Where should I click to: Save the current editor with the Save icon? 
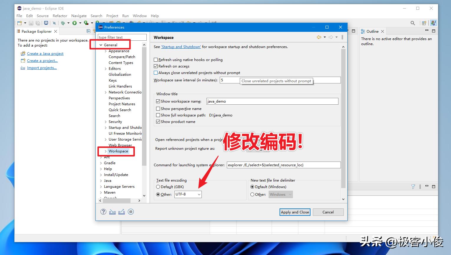click(31, 23)
